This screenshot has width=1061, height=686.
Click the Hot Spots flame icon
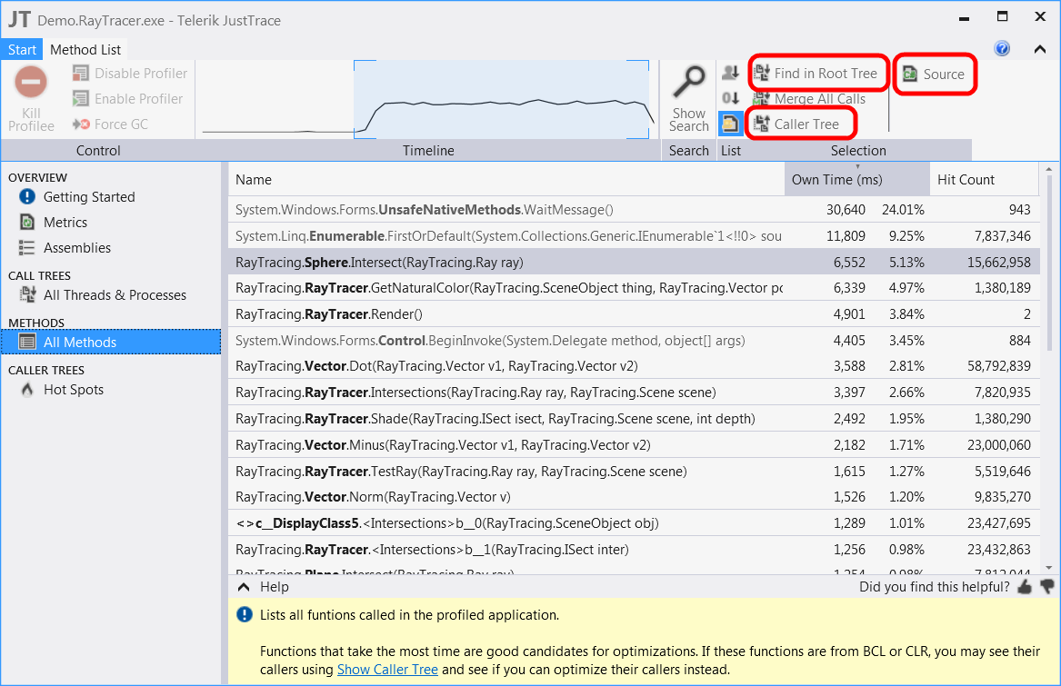[27, 390]
